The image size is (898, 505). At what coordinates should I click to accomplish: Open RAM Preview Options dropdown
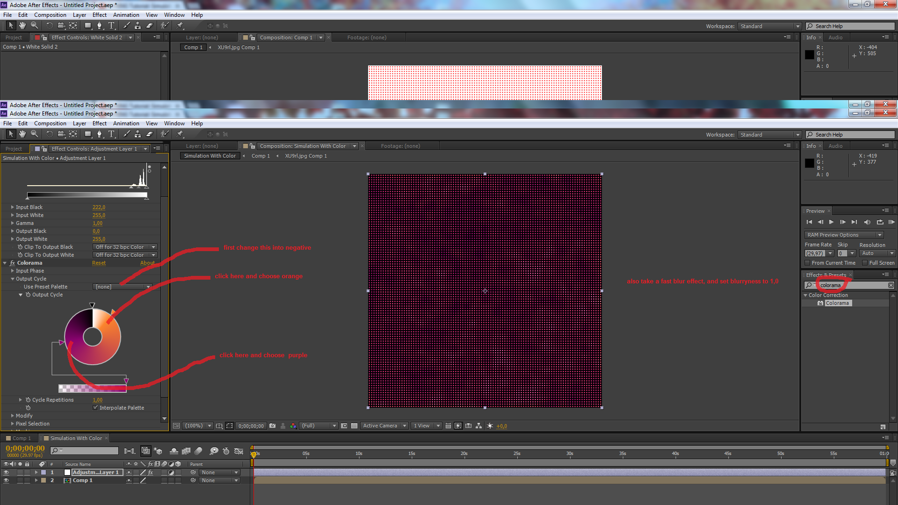click(x=844, y=235)
